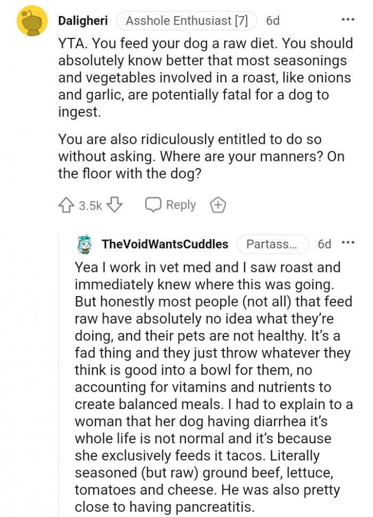Viewport: 373px width, 517px height.
Task: Open the 6d timestamp on Daligheri's comment
Action: point(272,21)
